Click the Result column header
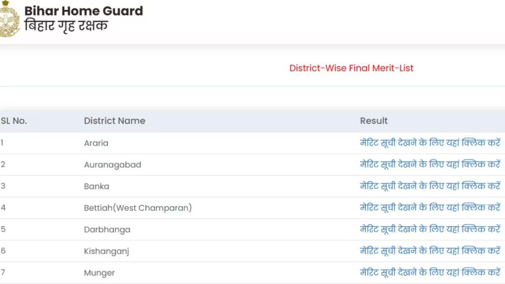The width and height of the screenshot is (505, 284). 374,121
